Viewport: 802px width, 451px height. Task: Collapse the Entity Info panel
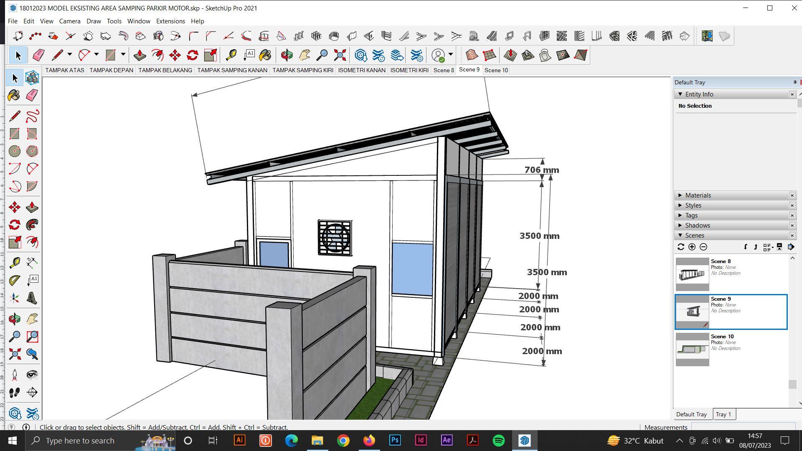click(x=680, y=94)
